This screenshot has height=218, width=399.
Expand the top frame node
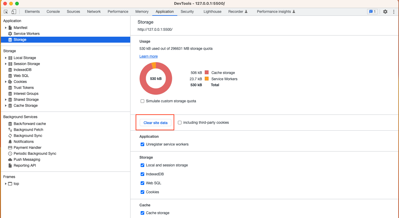coord(6,184)
